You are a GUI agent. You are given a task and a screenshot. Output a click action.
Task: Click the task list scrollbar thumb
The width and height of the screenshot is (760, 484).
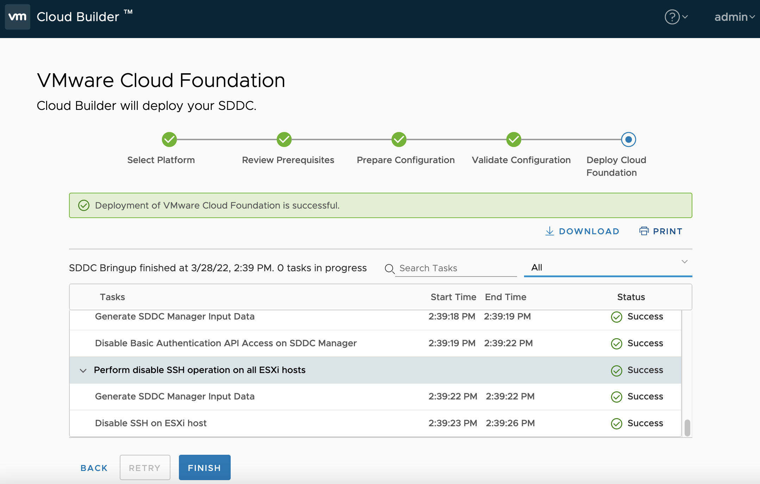pos(687,428)
